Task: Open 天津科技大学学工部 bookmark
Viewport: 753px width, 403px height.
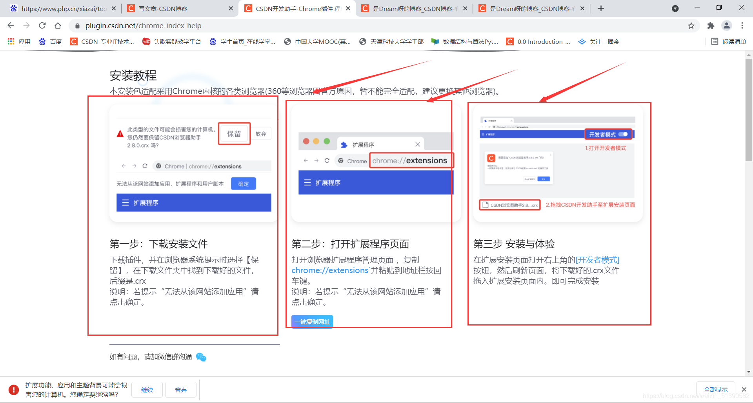Action: click(391, 41)
